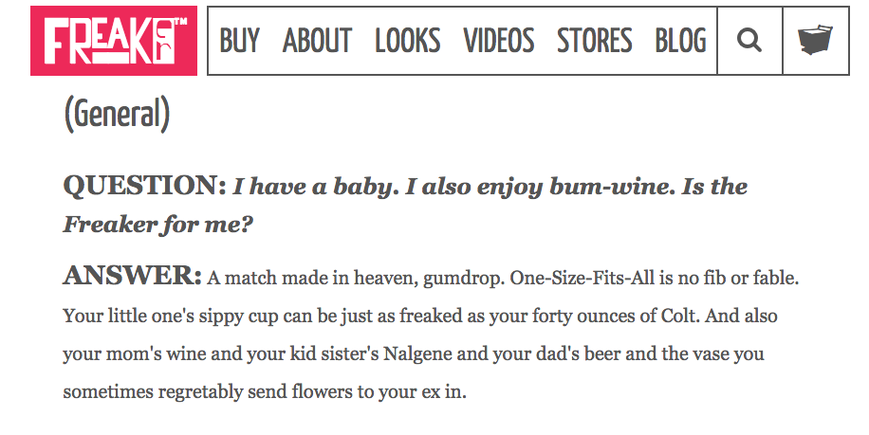Click the phrase 'One-Size-Fits-All'
869x435 pixels.
pos(582,278)
